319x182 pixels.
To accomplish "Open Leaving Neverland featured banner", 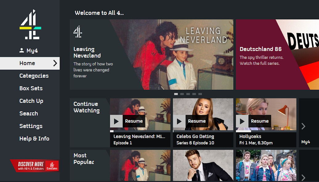I will (x=151, y=54).
